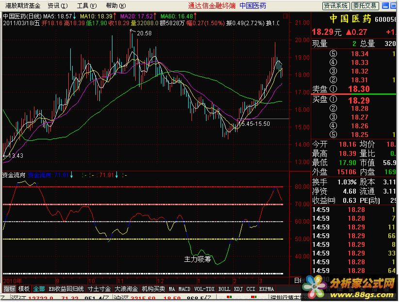Image resolution: width=399 pixels, height=302 pixels.
Task: Switch to KDJ indicator
Action: coord(238,289)
